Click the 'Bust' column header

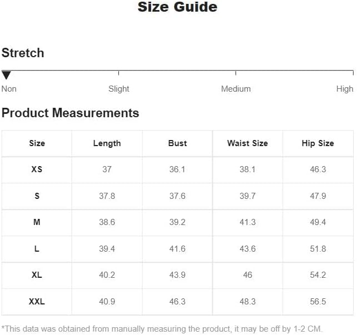point(178,143)
